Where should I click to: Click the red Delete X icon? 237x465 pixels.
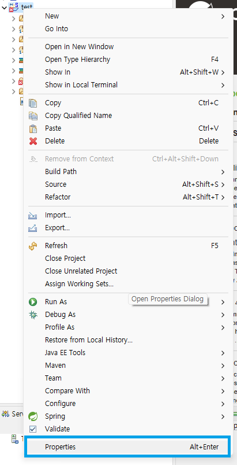pos(33,141)
